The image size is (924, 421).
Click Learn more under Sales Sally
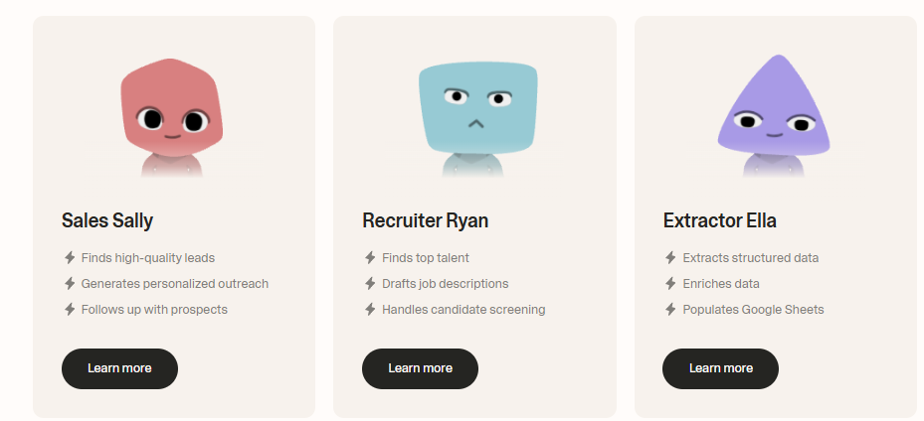[119, 368]
